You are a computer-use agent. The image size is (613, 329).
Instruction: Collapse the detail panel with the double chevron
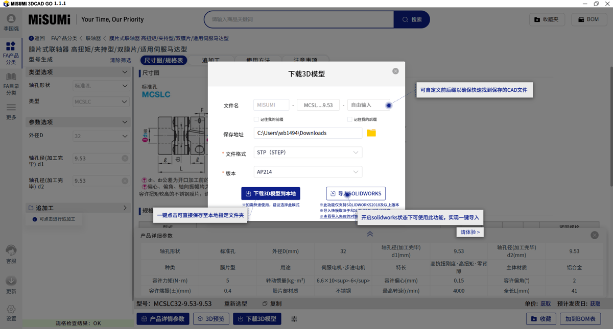[370, 234]
